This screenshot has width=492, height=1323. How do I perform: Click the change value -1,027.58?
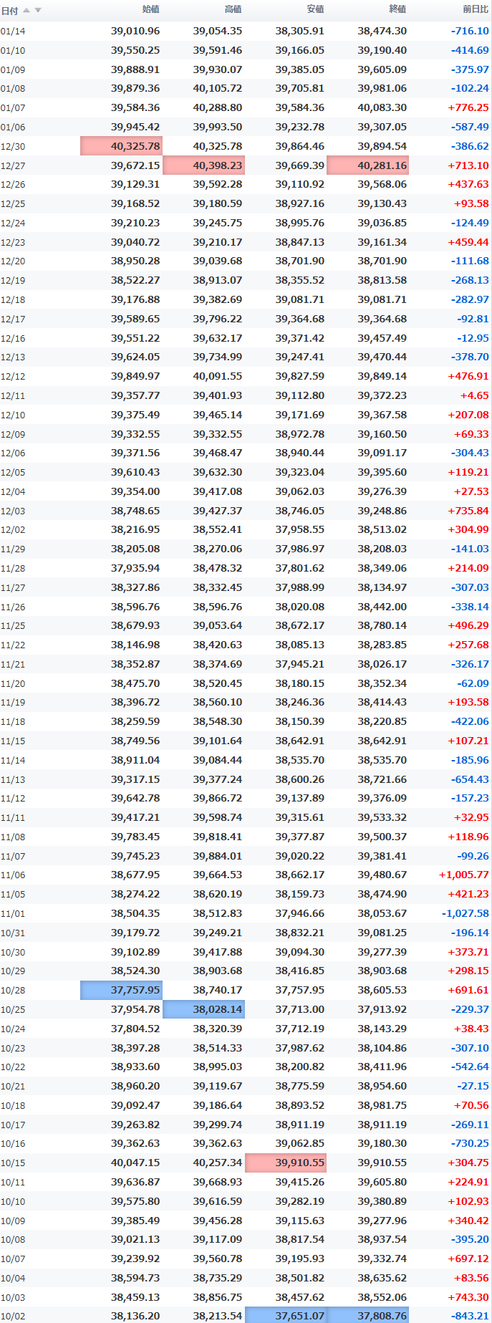tap(466, 913)
